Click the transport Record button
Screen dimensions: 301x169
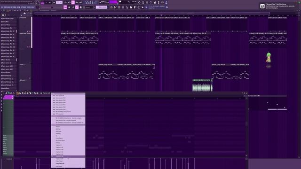click(54, 3)
